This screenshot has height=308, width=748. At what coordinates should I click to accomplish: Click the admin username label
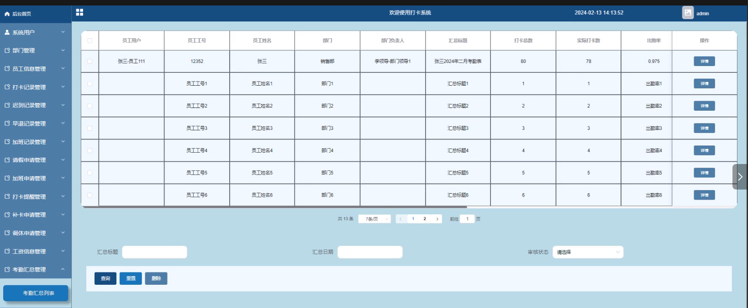[x=702, y=14]
